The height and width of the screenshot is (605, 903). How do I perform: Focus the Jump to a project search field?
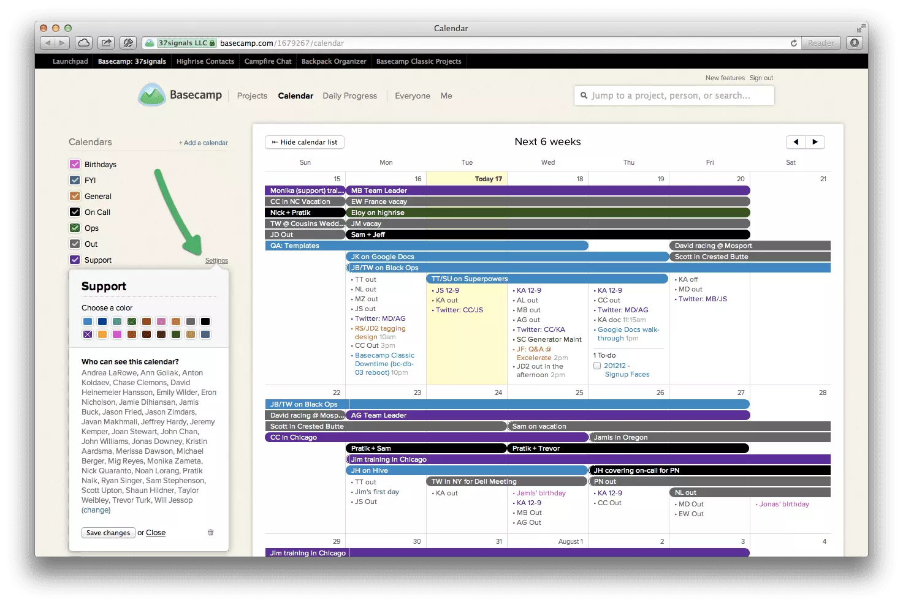coord(674,96)
